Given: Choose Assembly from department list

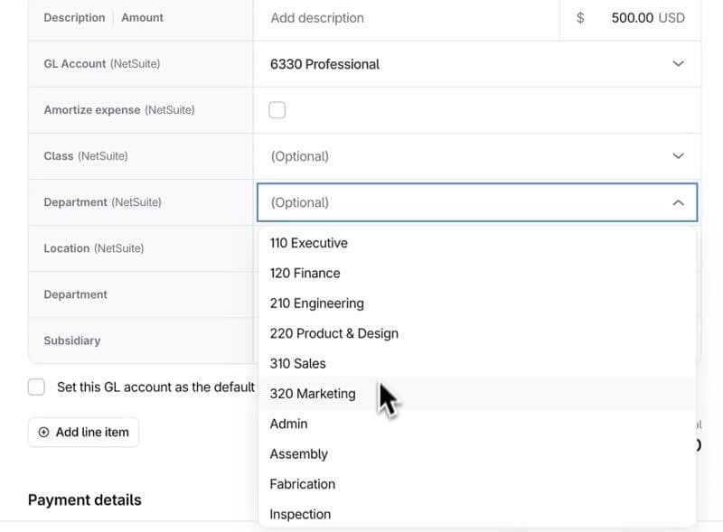Looking at the screenshot, I should point(299,454).
